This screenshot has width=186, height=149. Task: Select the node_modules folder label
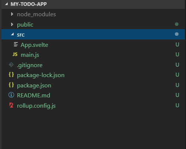pos(36,14)
